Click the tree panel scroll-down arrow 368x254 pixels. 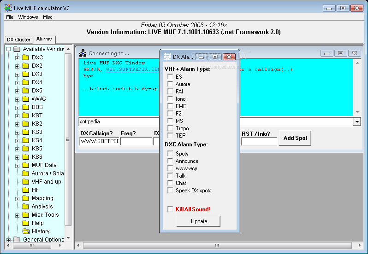coord(68,238)
